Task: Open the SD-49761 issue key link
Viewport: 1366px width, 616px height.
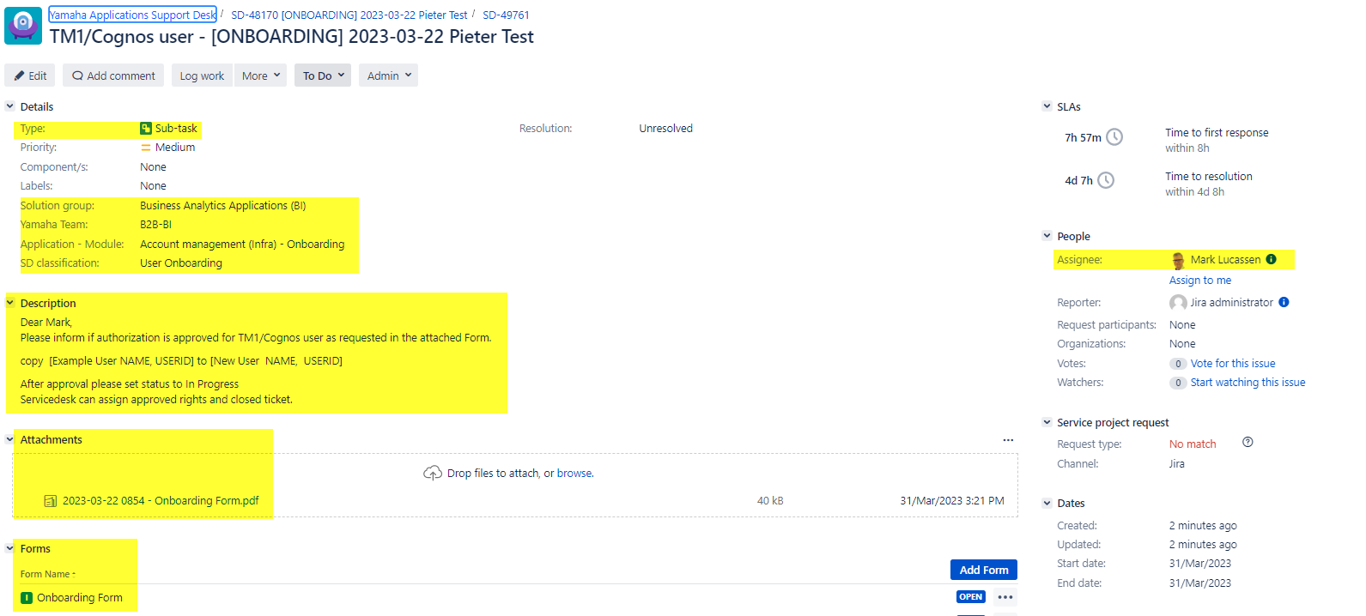Action: (x=506, y=15)
